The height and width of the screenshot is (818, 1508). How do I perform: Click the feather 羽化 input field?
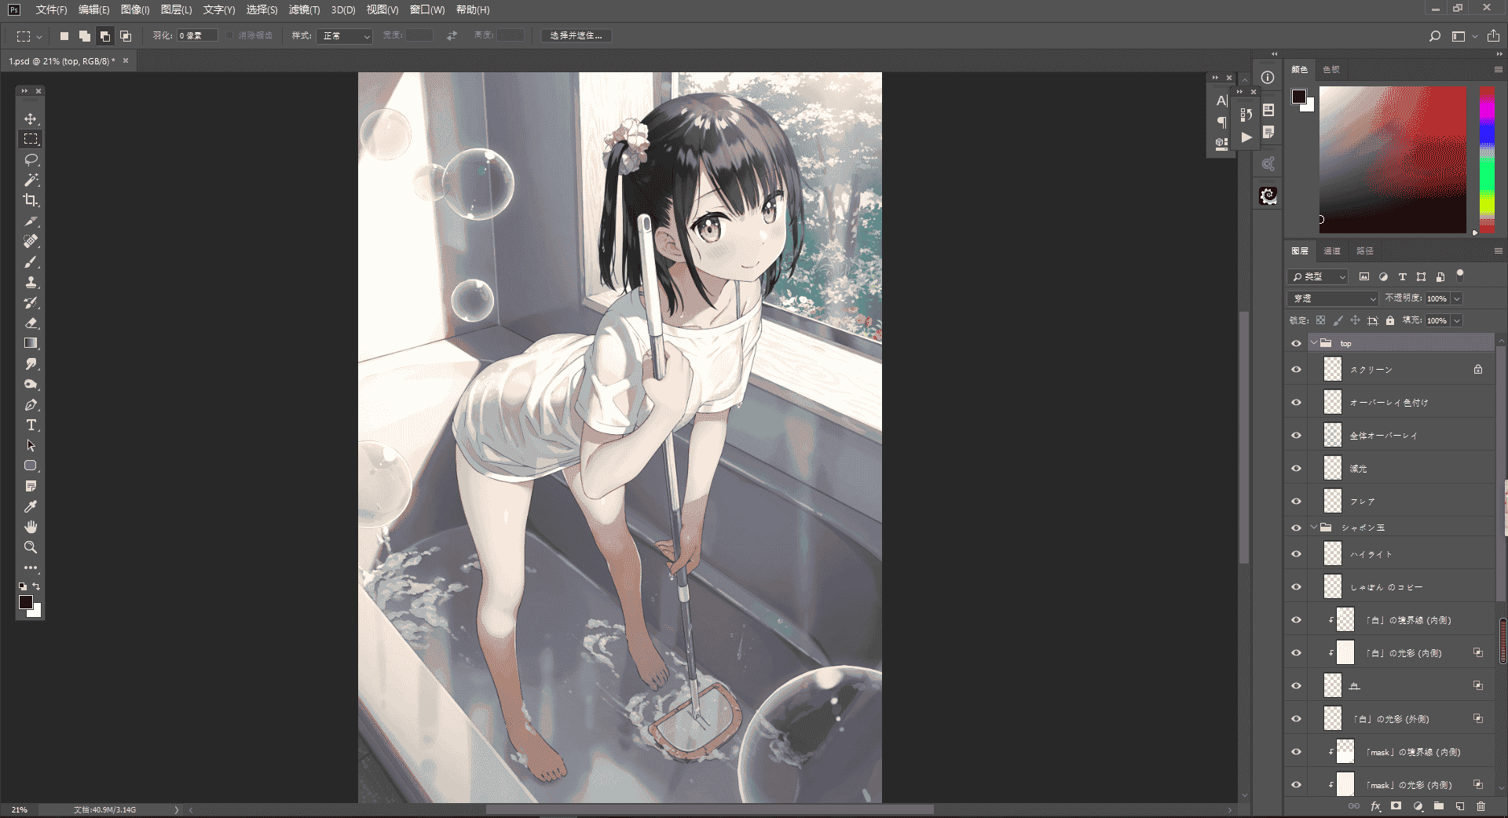click(197, 36)
